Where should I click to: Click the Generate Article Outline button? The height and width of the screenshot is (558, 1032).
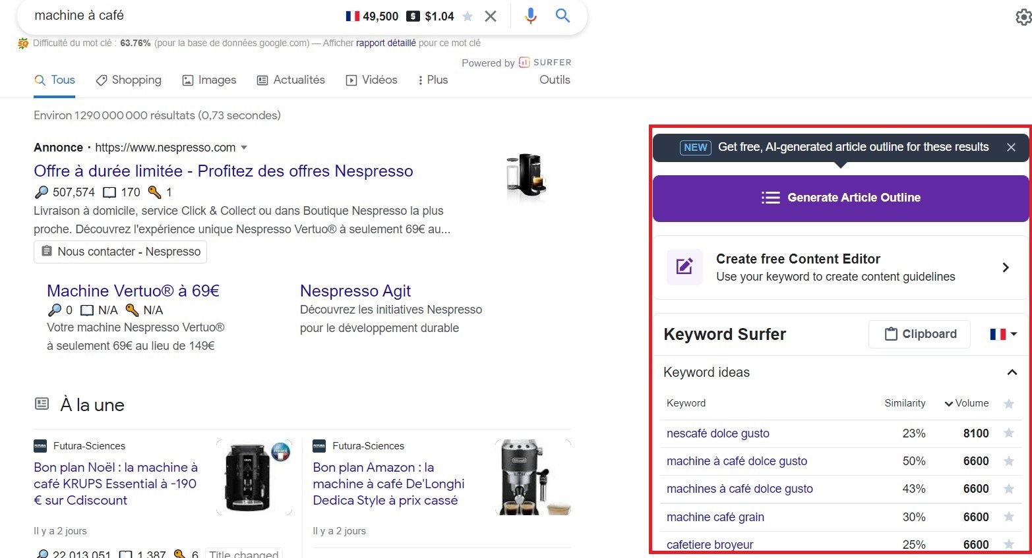pos(840,198)
